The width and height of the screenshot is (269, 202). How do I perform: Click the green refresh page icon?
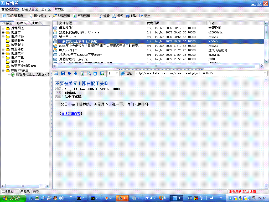click(x=82, y=74)
